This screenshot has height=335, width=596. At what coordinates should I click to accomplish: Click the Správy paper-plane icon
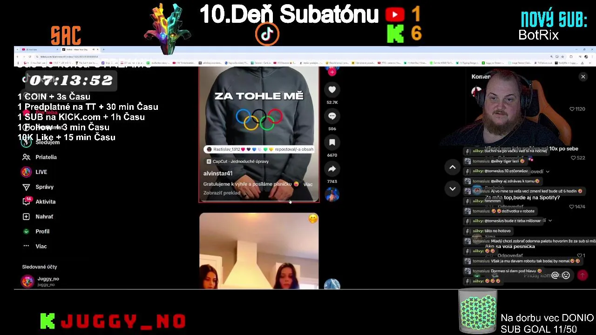pyautogui.click(x=26, y=187)
